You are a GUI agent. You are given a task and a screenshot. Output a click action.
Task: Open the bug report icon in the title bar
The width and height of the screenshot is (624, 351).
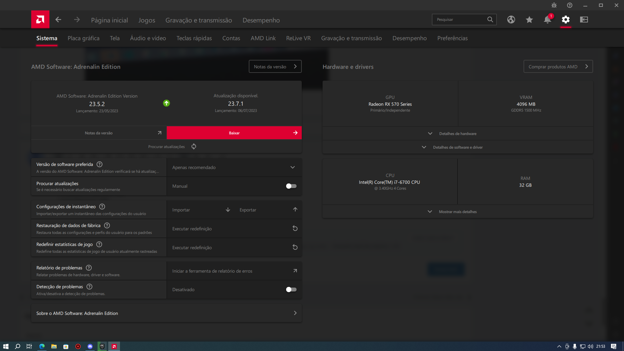click(x=554, y=5)
